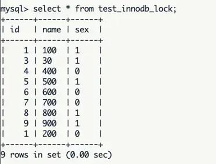Click the mysql> prompt text
216x164 pixels.
pyautogui.click(x=14, y=9)
